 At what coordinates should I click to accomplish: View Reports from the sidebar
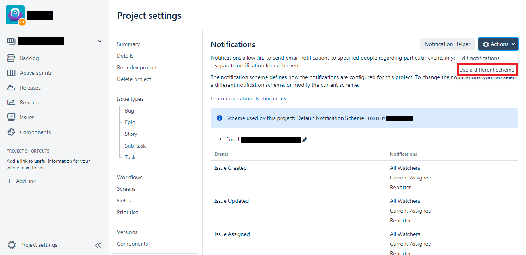point(29,102)
